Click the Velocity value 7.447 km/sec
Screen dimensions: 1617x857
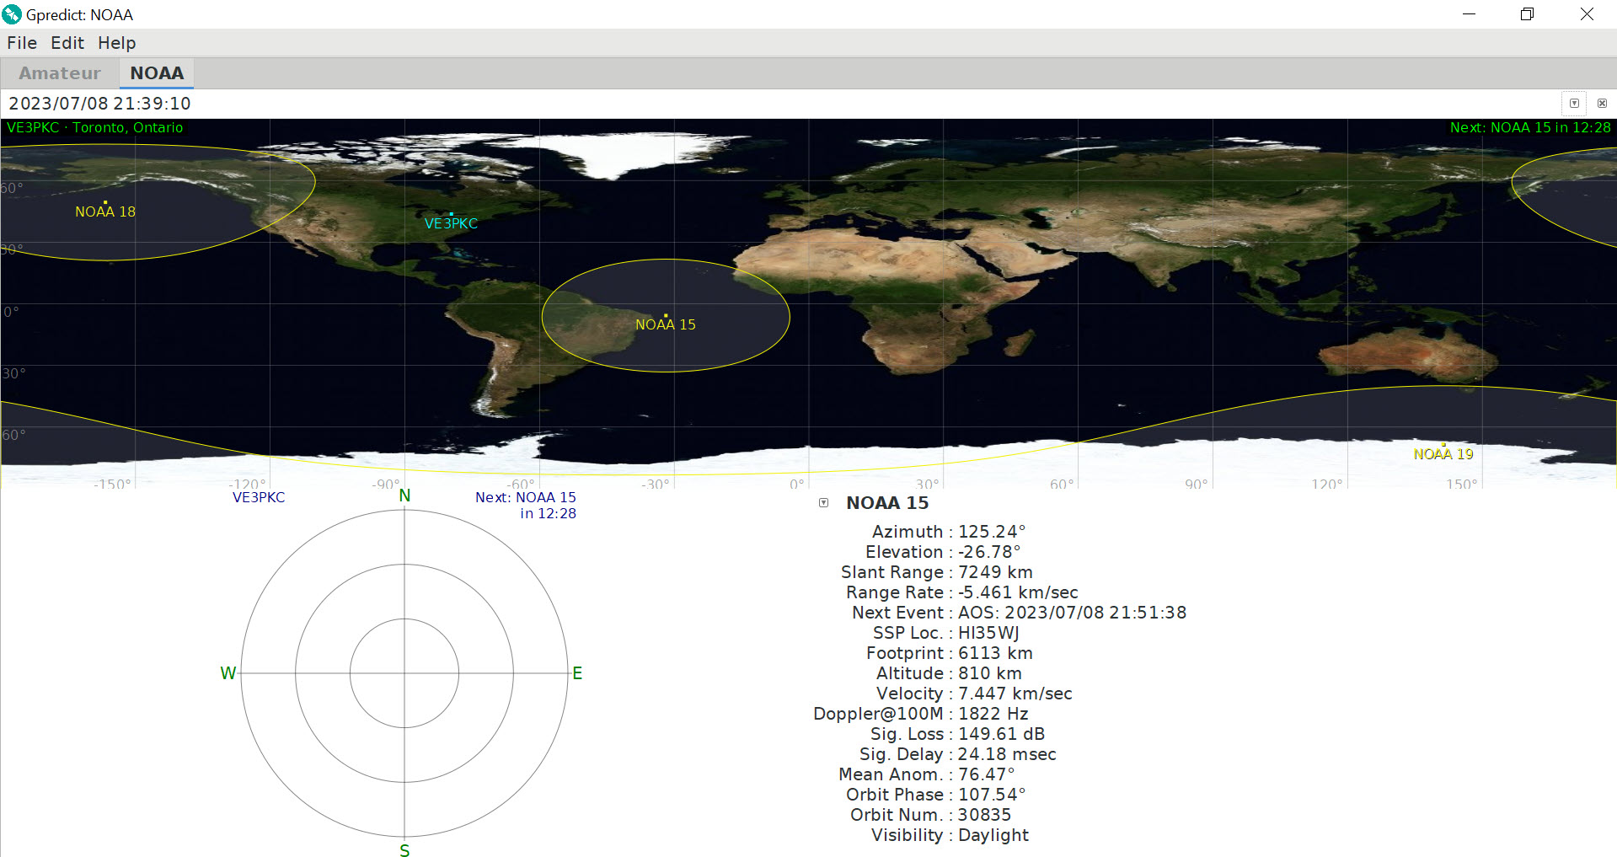pos(1015,694)
